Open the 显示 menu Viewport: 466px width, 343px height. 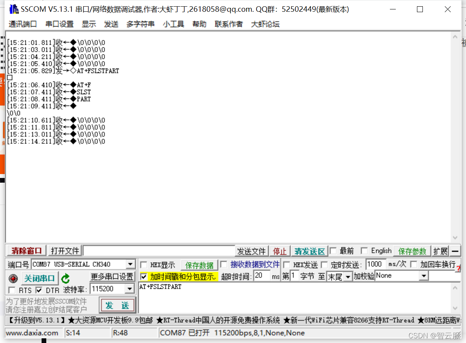point(89,24)
